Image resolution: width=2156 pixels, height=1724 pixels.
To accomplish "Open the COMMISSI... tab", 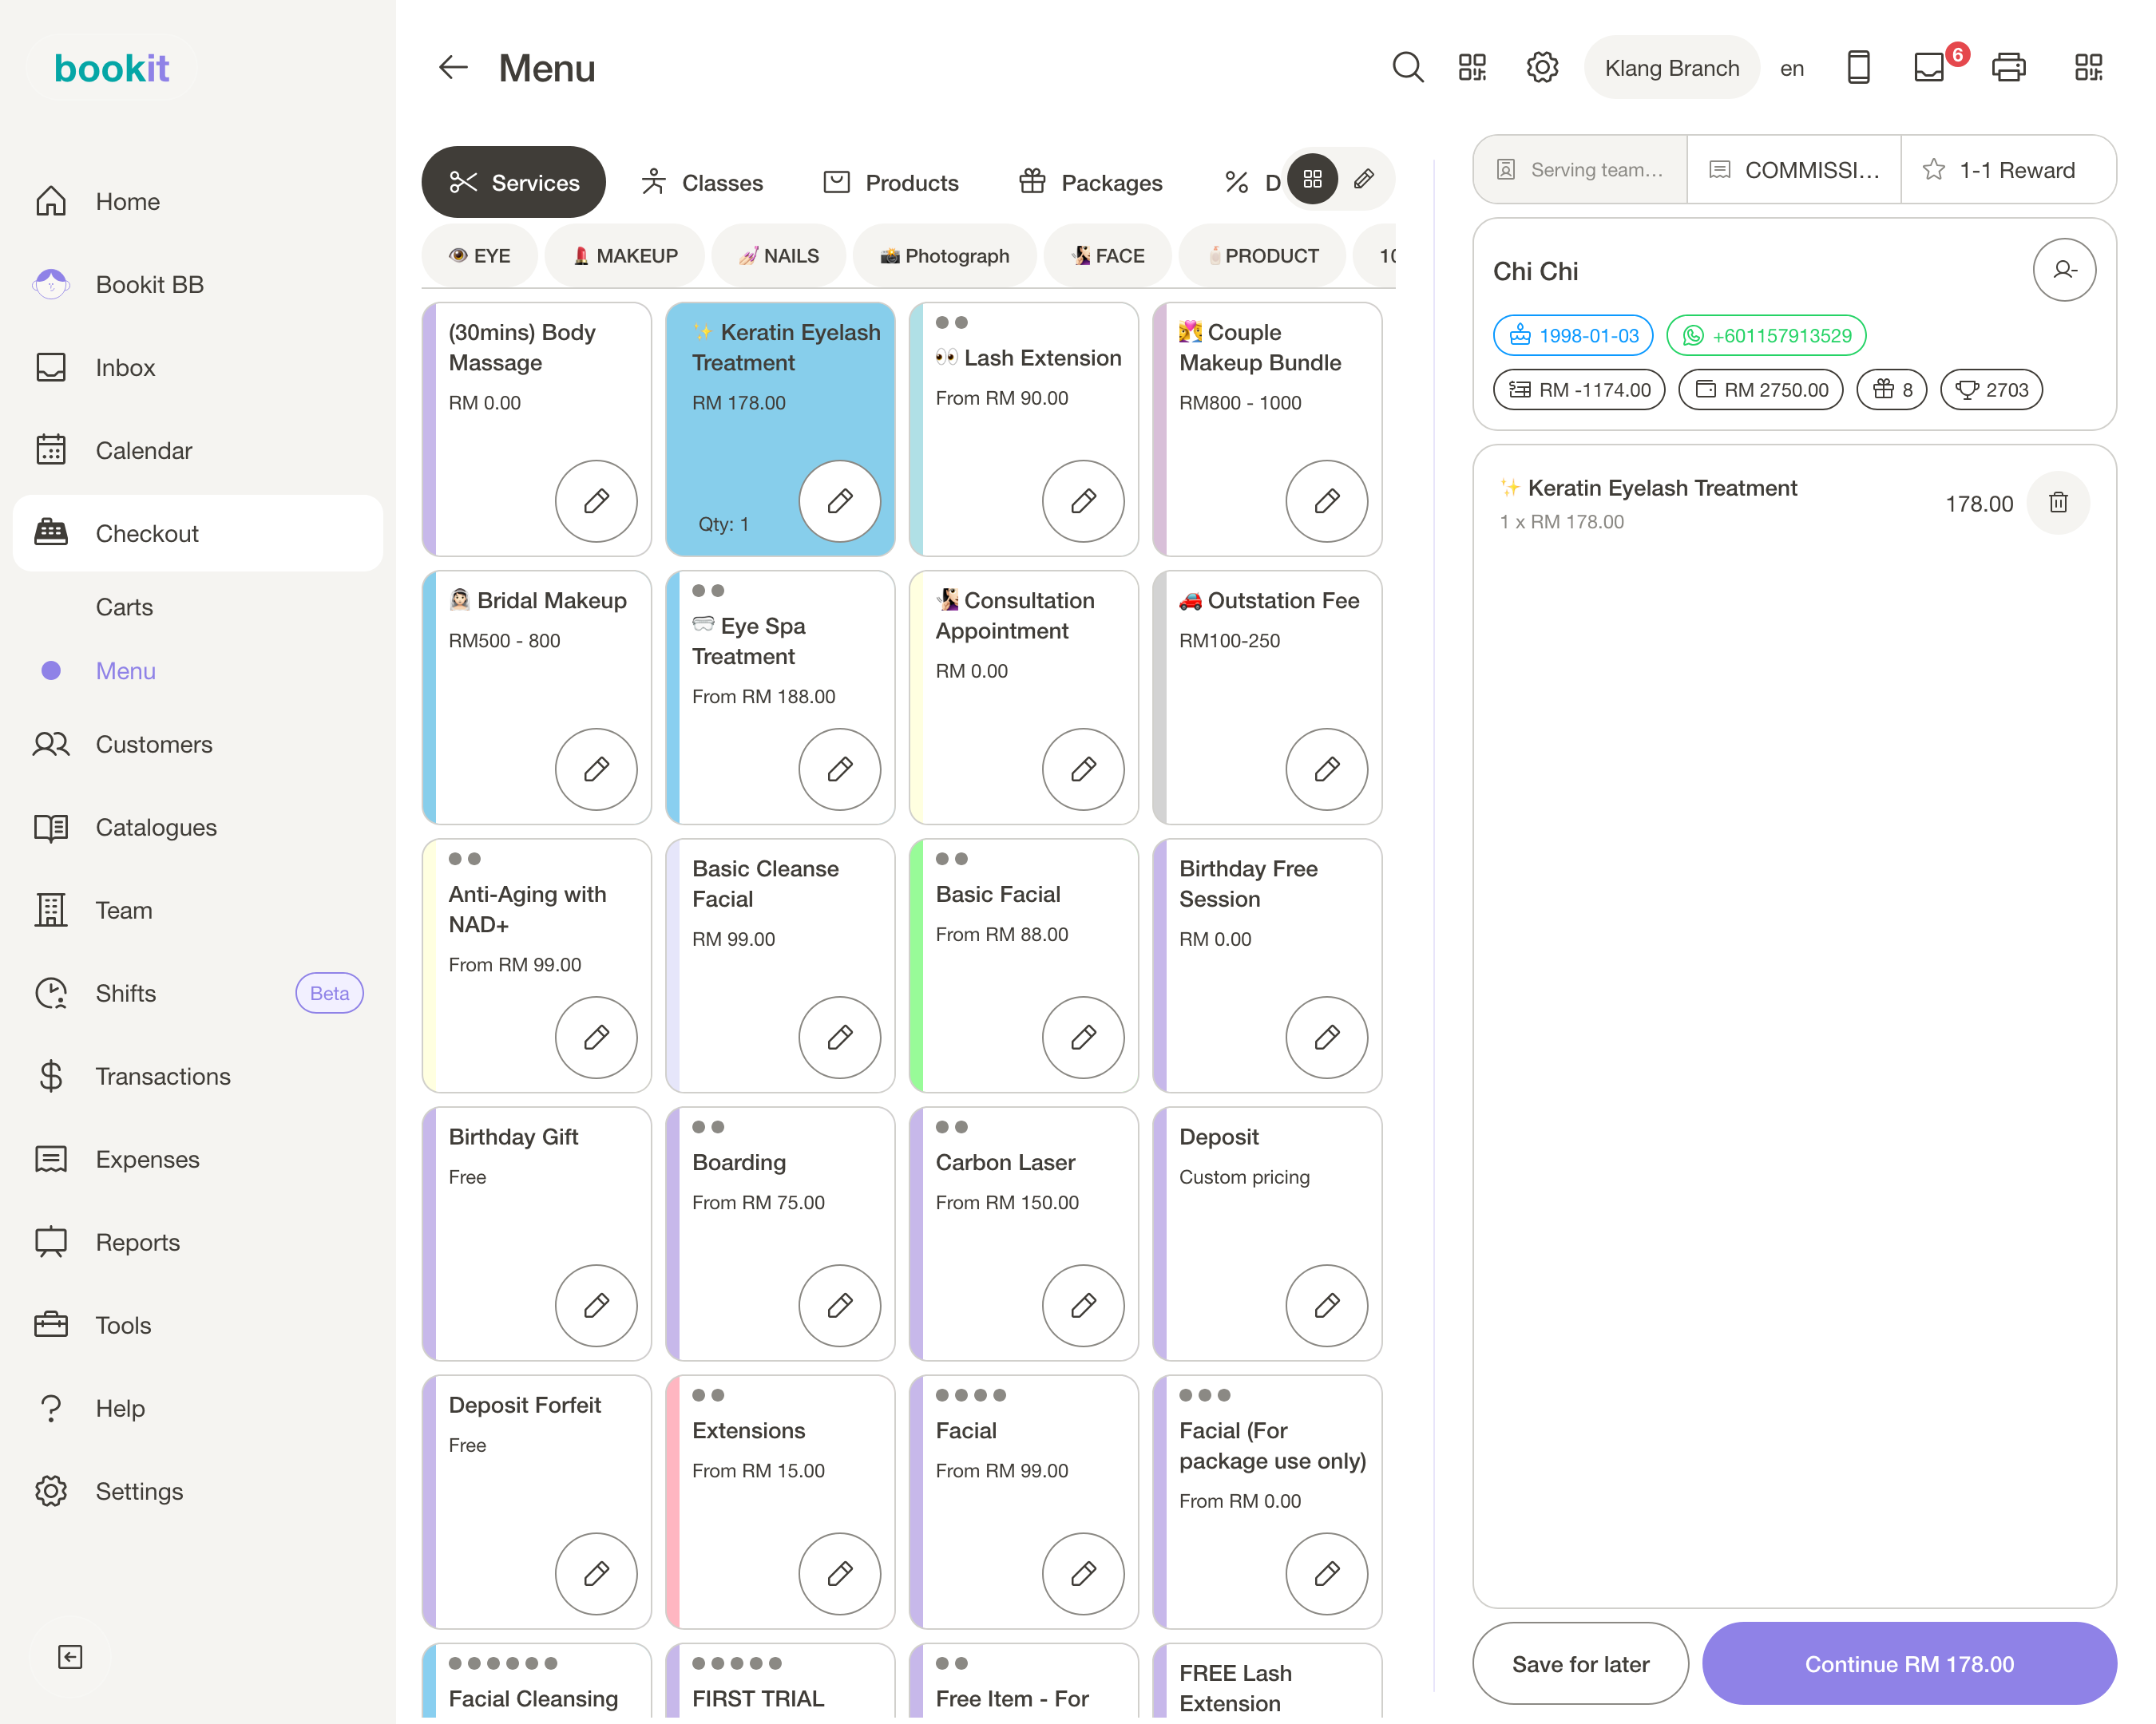I will (1794, 170).
